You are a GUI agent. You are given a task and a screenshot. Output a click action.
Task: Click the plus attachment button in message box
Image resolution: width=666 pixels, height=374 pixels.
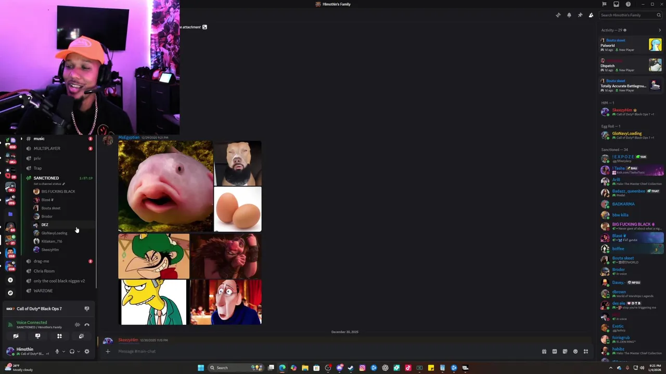(108, 351)
